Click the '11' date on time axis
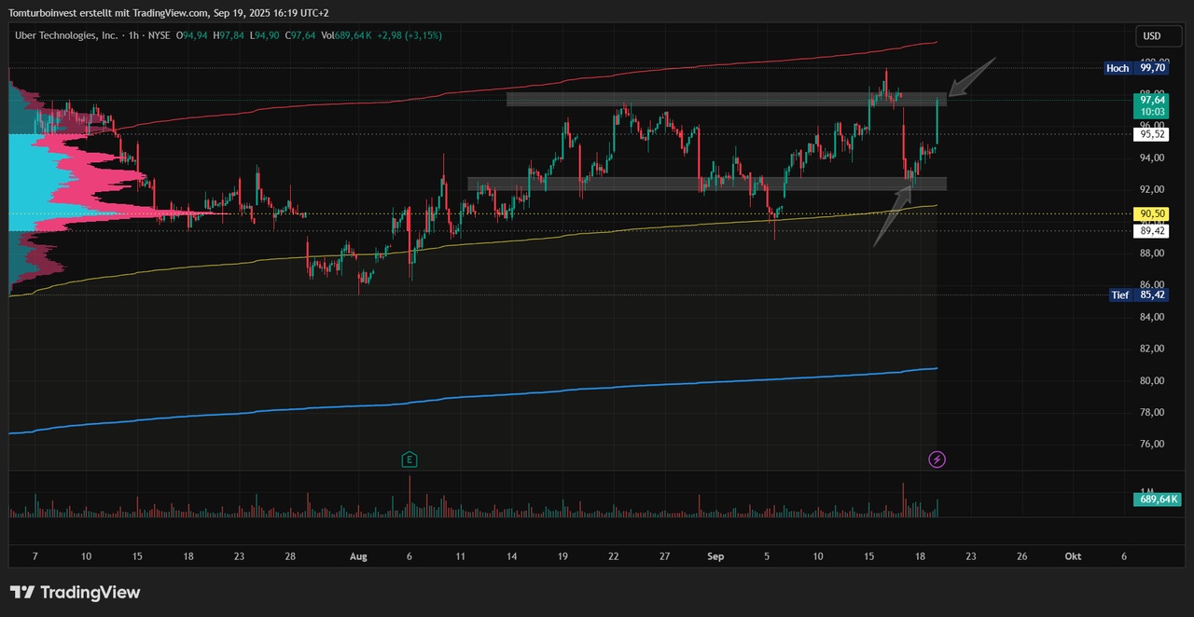This screenshot has height=617, width=1194. 460,556
